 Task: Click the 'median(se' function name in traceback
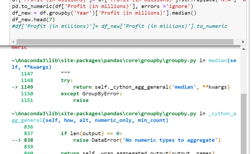coord(222,60)
